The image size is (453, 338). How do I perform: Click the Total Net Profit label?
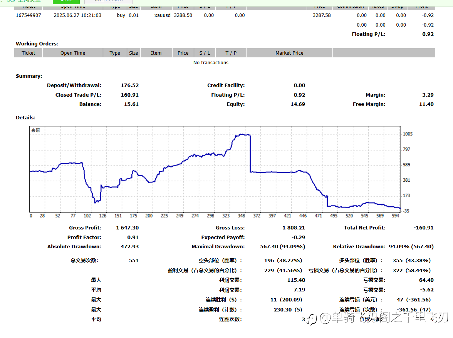coord(364,228)
